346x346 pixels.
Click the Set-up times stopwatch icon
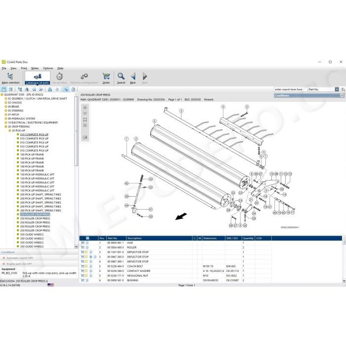[59, 77]
